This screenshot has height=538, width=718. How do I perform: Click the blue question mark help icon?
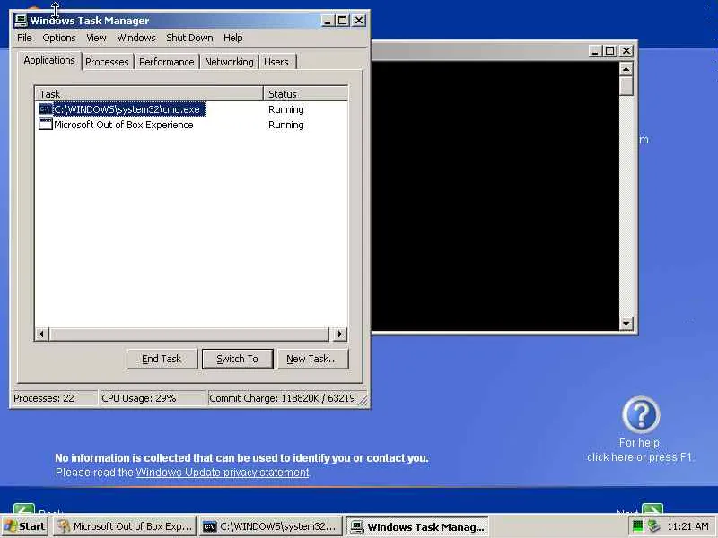641,415
